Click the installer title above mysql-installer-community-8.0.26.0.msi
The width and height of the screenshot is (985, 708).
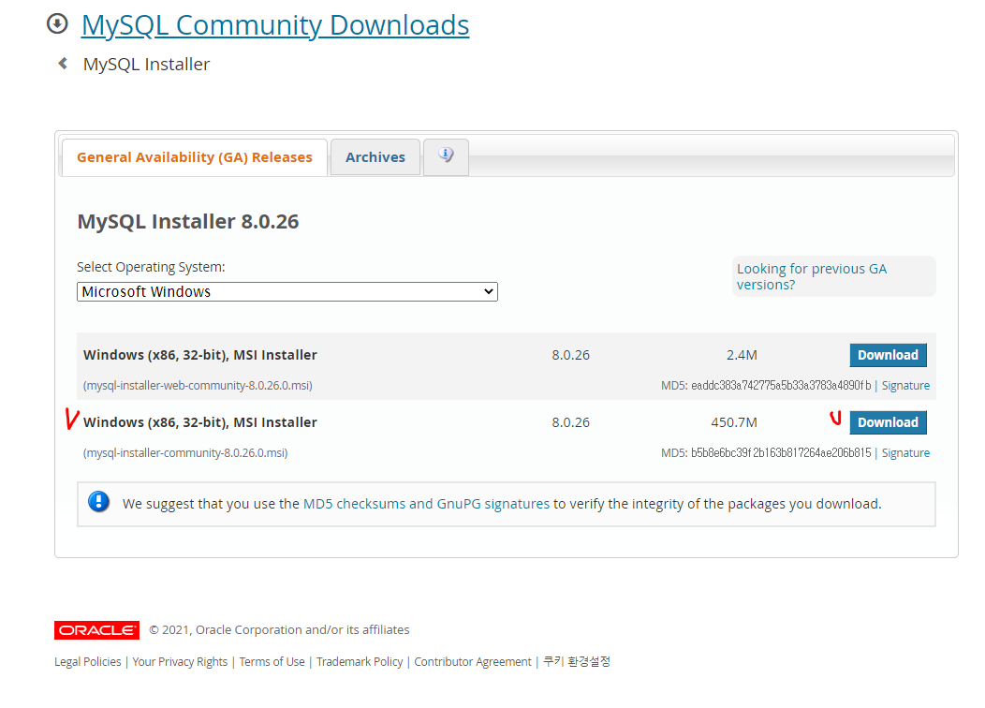[199, 422]
